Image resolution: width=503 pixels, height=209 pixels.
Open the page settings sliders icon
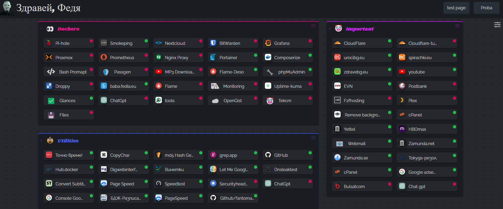pos(497,25)
